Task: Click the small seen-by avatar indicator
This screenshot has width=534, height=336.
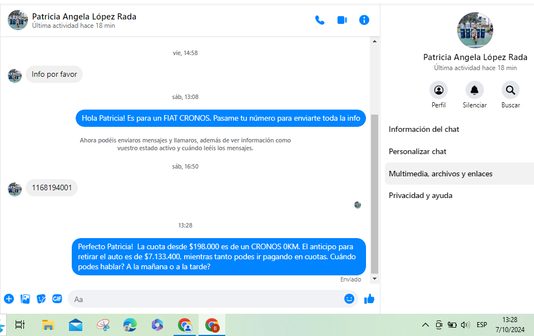Action: pos(358,205)
